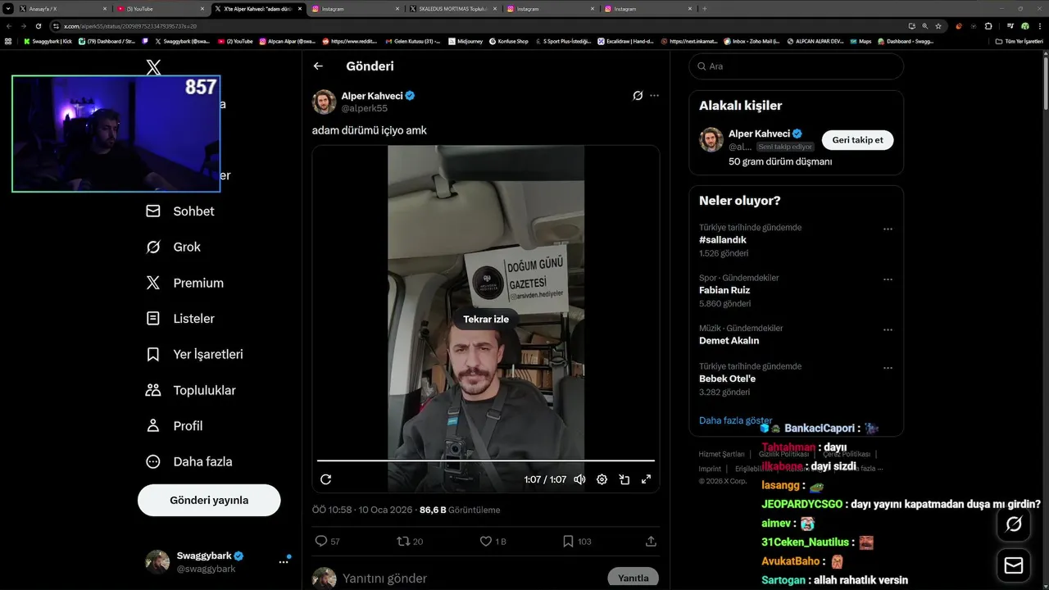The height and width of the screenshot is (590, 1049).
Task: Click the X logo home icon
Action: (x=153, y=67)
